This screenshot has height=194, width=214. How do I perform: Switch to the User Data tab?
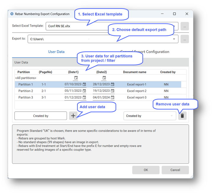click(56, 52)
